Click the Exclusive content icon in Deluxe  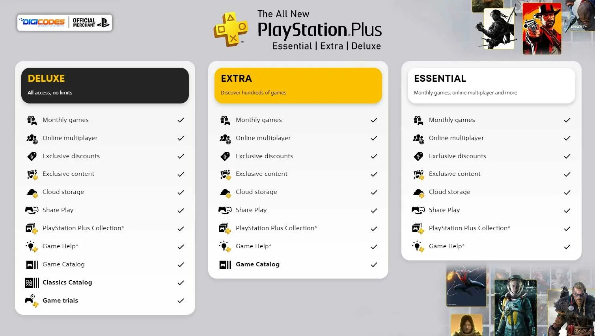point(32,174)
